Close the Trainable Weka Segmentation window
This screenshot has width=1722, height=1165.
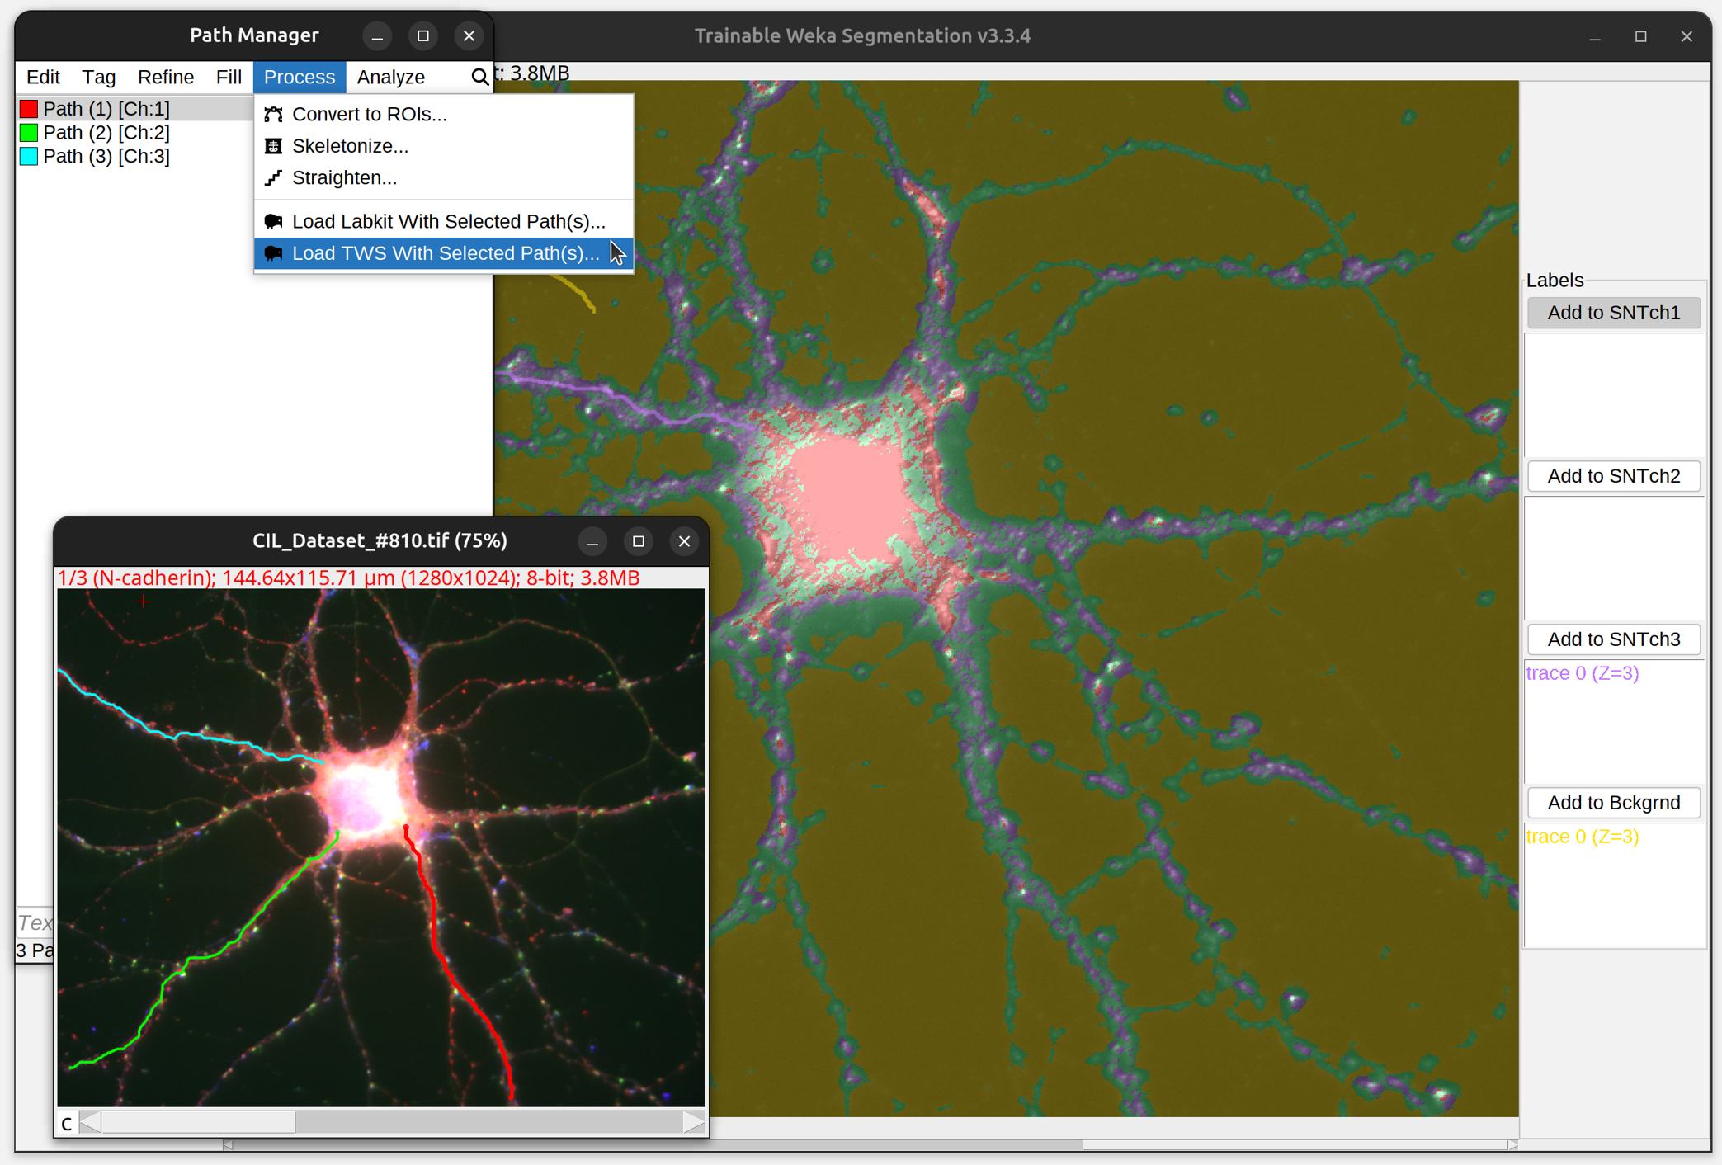click(1687, 36)
